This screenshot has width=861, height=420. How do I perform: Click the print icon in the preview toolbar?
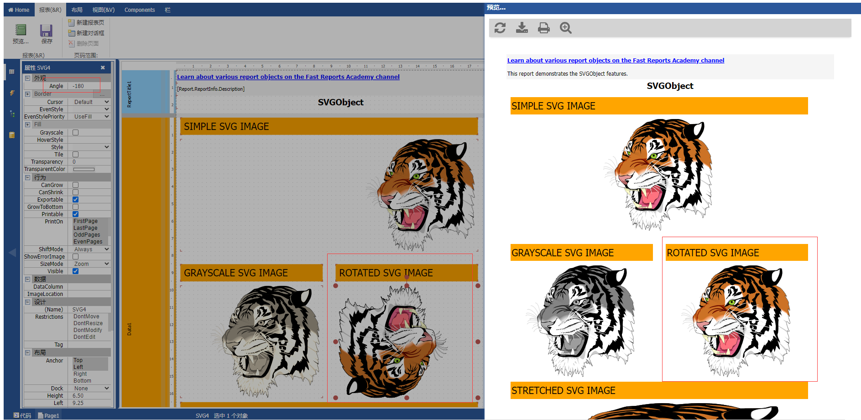click(544, 28)
